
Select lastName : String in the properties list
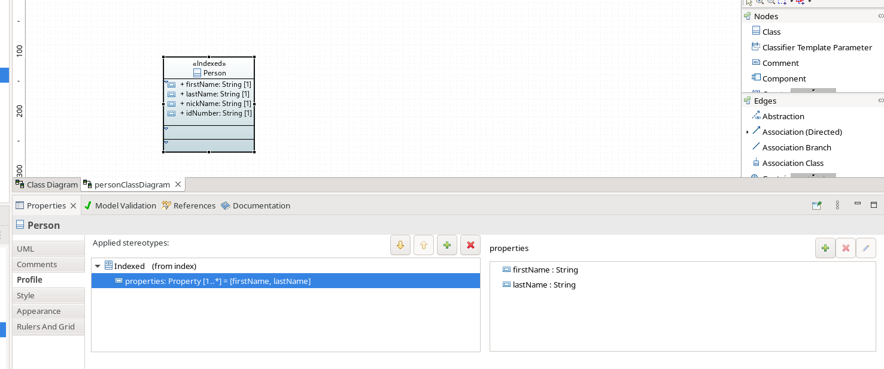click(543, 285)
